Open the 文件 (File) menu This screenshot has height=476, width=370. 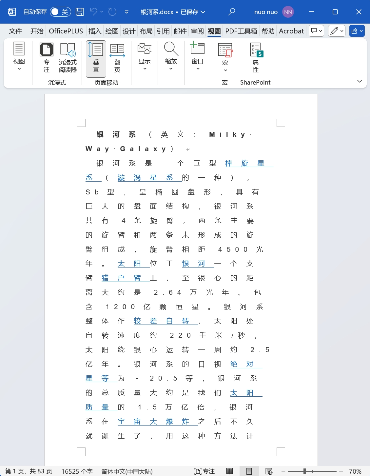pyautogui.click(x=15, y=31)
